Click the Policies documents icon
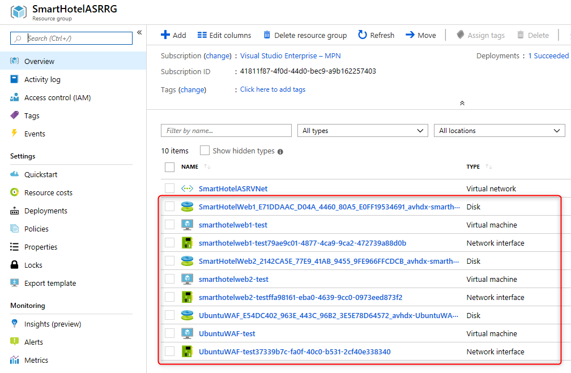The height and width of the screenshot is (373, 571). pyautogui.click(x=15, y=229)
